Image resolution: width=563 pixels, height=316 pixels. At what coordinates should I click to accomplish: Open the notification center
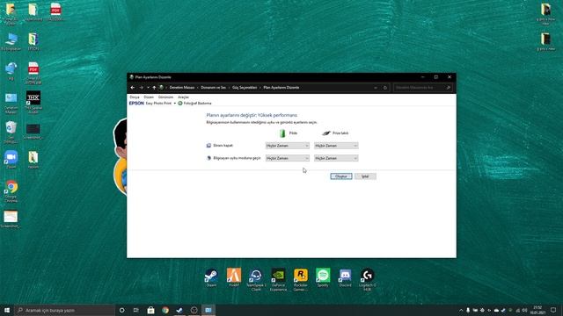[553, 310]
